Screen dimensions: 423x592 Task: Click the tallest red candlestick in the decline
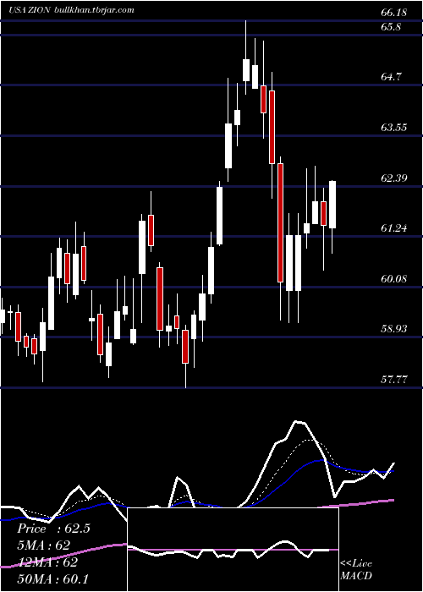pos(280,222)
